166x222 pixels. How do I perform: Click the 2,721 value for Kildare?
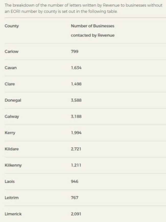[76, 149]
